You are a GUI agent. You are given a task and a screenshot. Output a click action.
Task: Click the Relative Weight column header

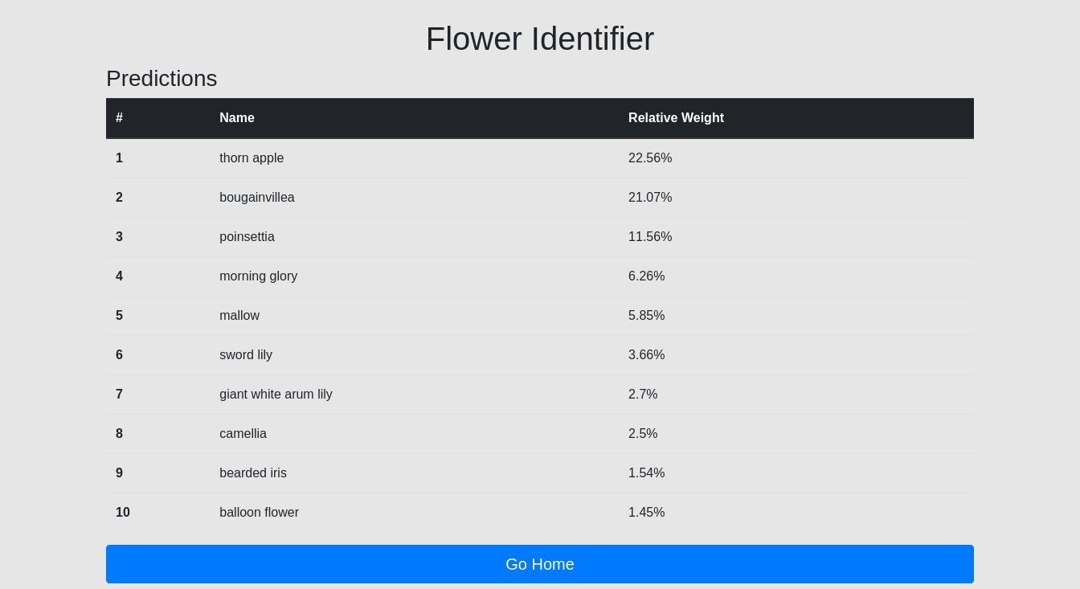[676, 118]
